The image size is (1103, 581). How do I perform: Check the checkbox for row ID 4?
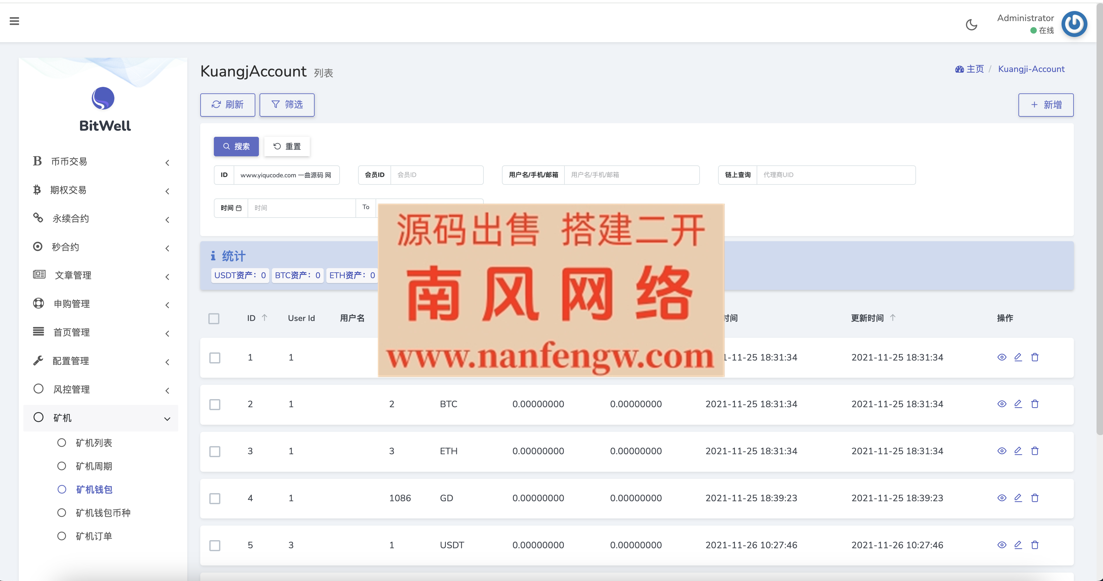pos(215,498)
